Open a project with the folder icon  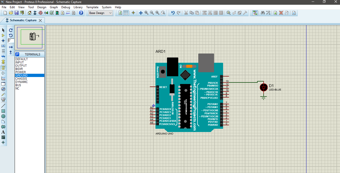tap(11, 13)
